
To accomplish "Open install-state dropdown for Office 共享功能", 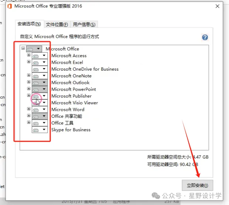I will [40, 116].
